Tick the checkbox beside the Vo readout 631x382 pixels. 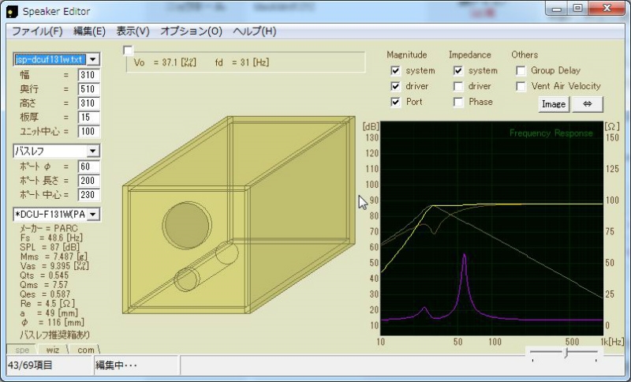tap(129, 51)
